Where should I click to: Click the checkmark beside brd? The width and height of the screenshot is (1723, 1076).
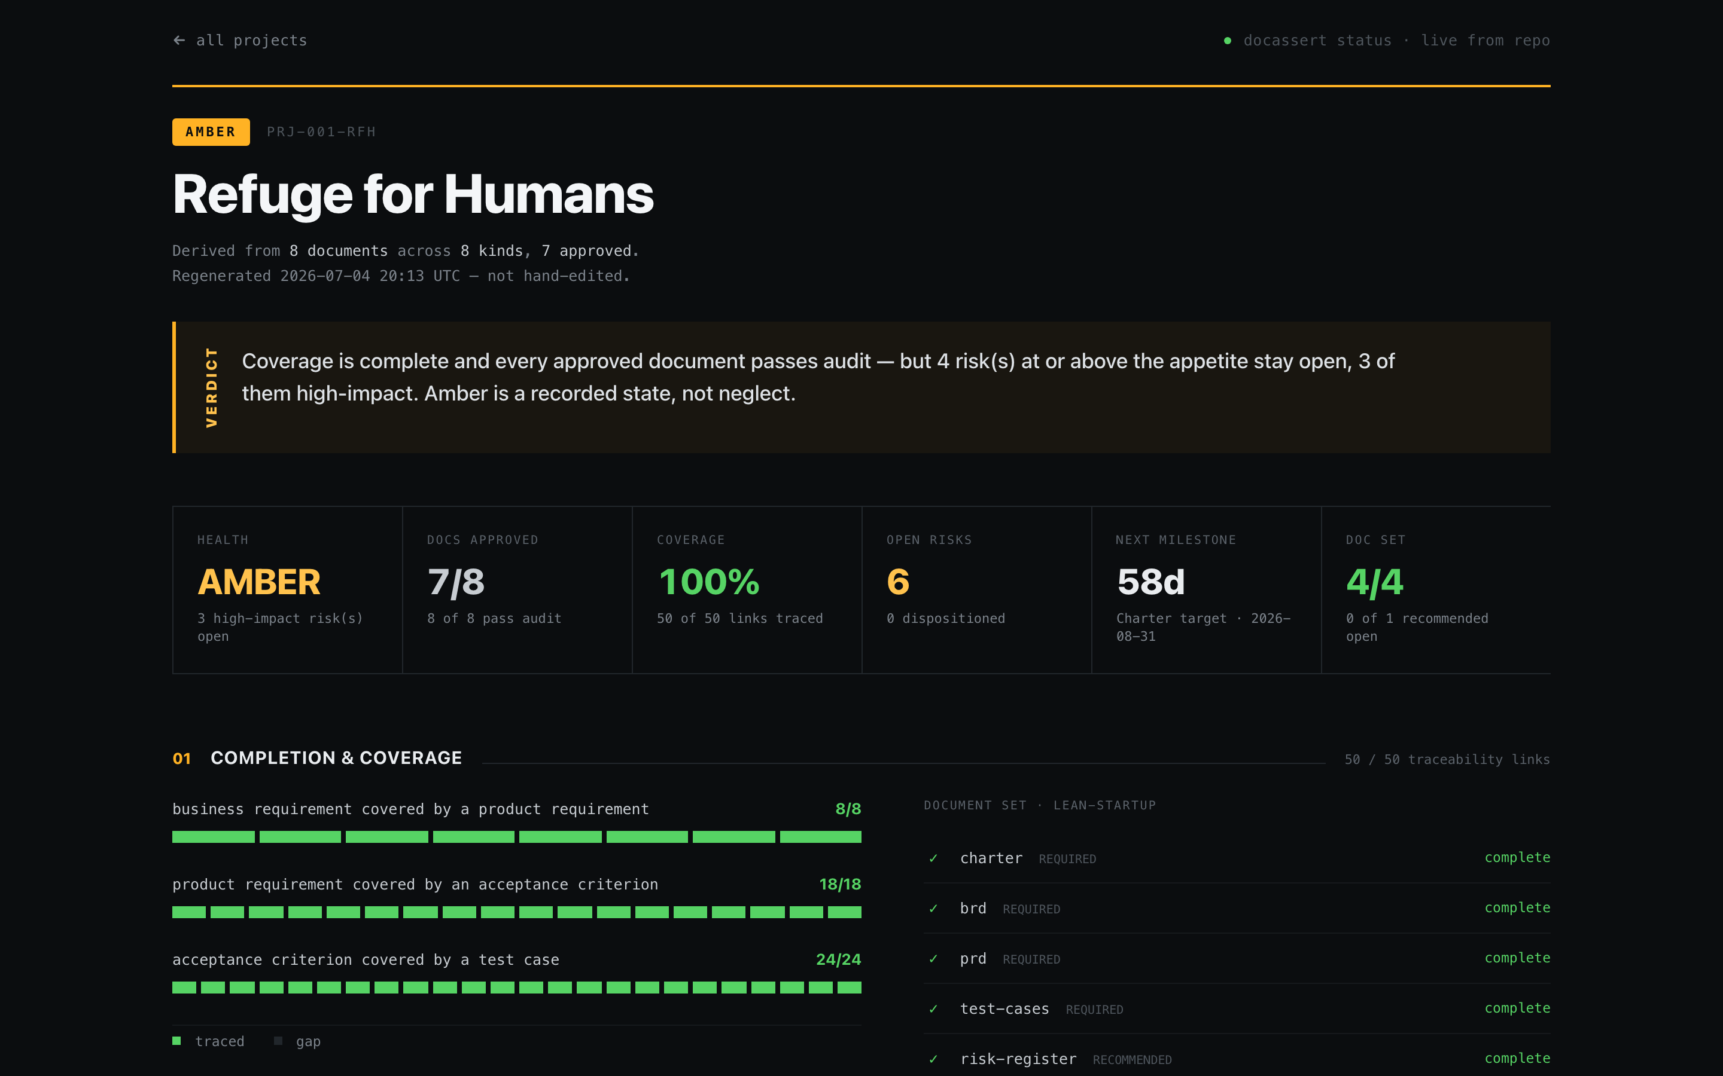coord(933,909)
